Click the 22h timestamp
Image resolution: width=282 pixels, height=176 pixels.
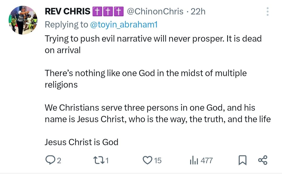click(198, 12)
